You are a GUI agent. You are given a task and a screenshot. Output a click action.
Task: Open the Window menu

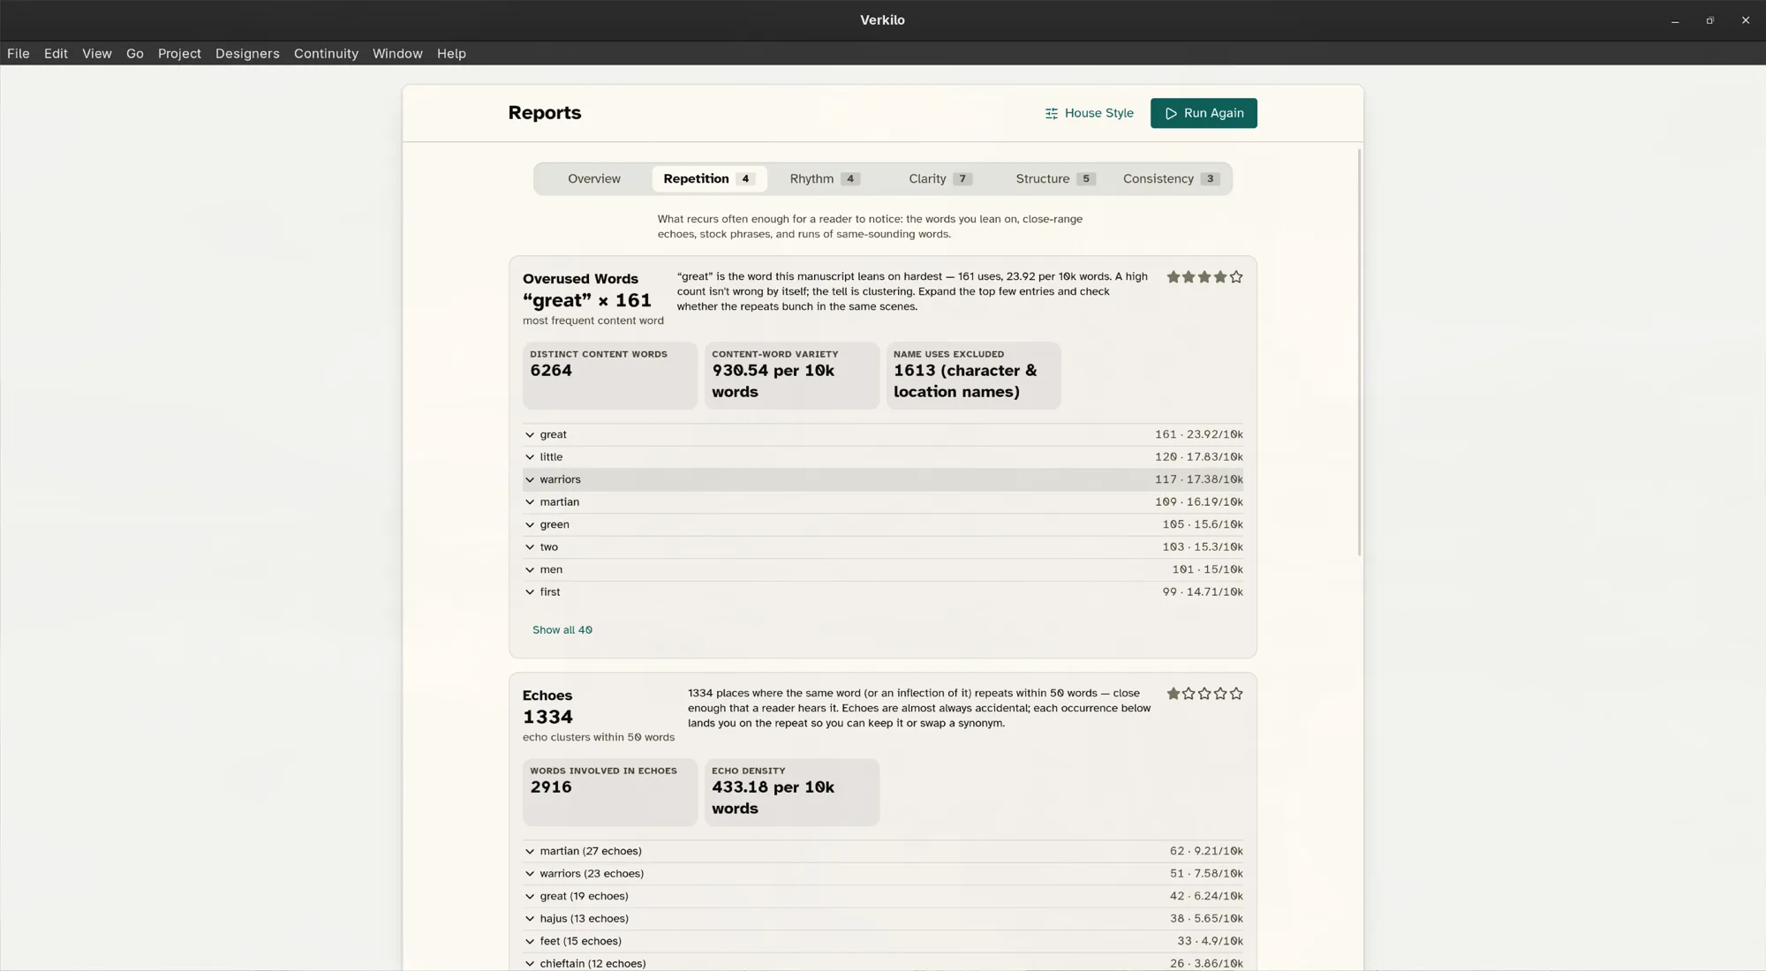click(397, 53)
